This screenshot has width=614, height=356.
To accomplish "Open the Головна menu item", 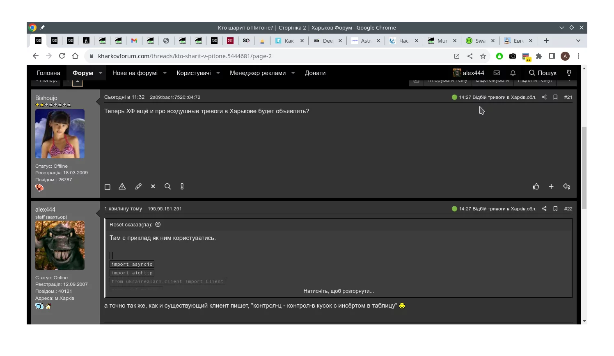I will pyautogui.click(x=48, y=73).
